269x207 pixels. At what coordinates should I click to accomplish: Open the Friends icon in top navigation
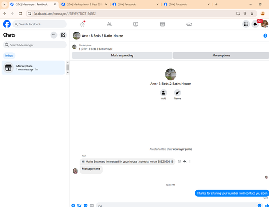point(109,24)
